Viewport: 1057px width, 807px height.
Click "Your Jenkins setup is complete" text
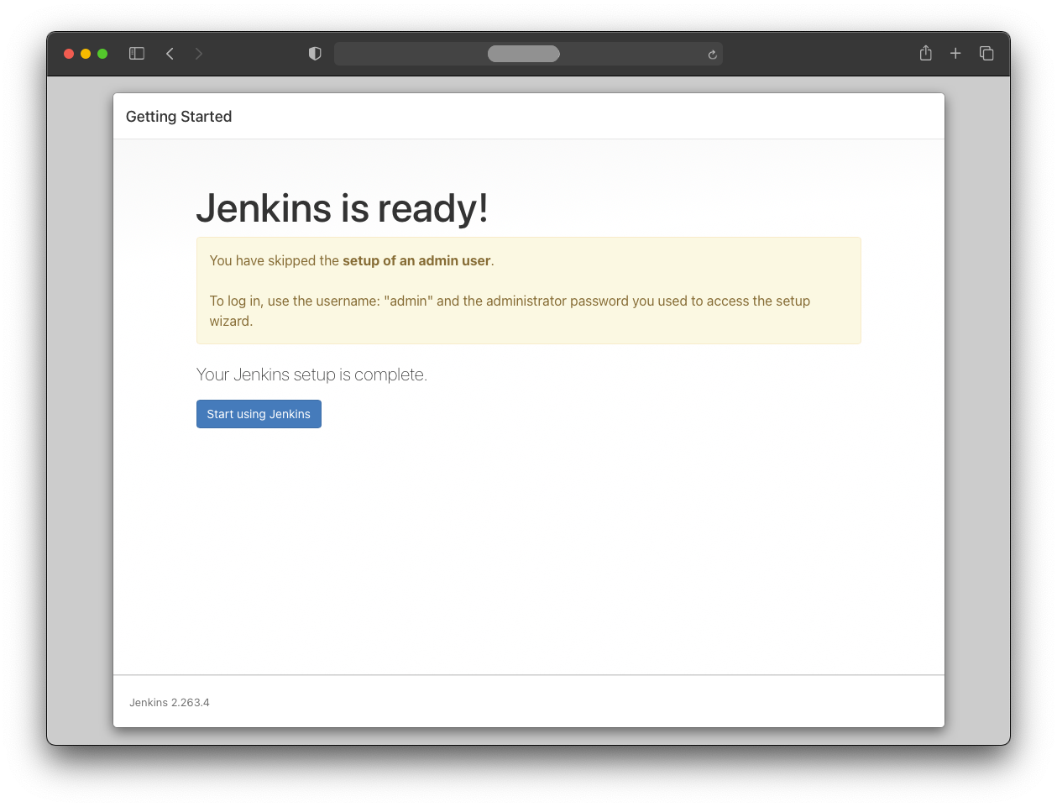coord(311,375)
